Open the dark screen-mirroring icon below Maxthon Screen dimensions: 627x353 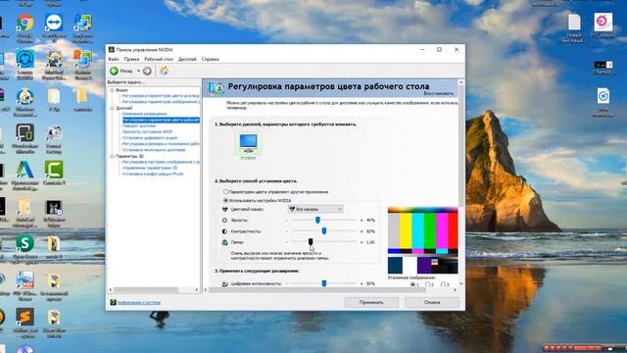24,133
